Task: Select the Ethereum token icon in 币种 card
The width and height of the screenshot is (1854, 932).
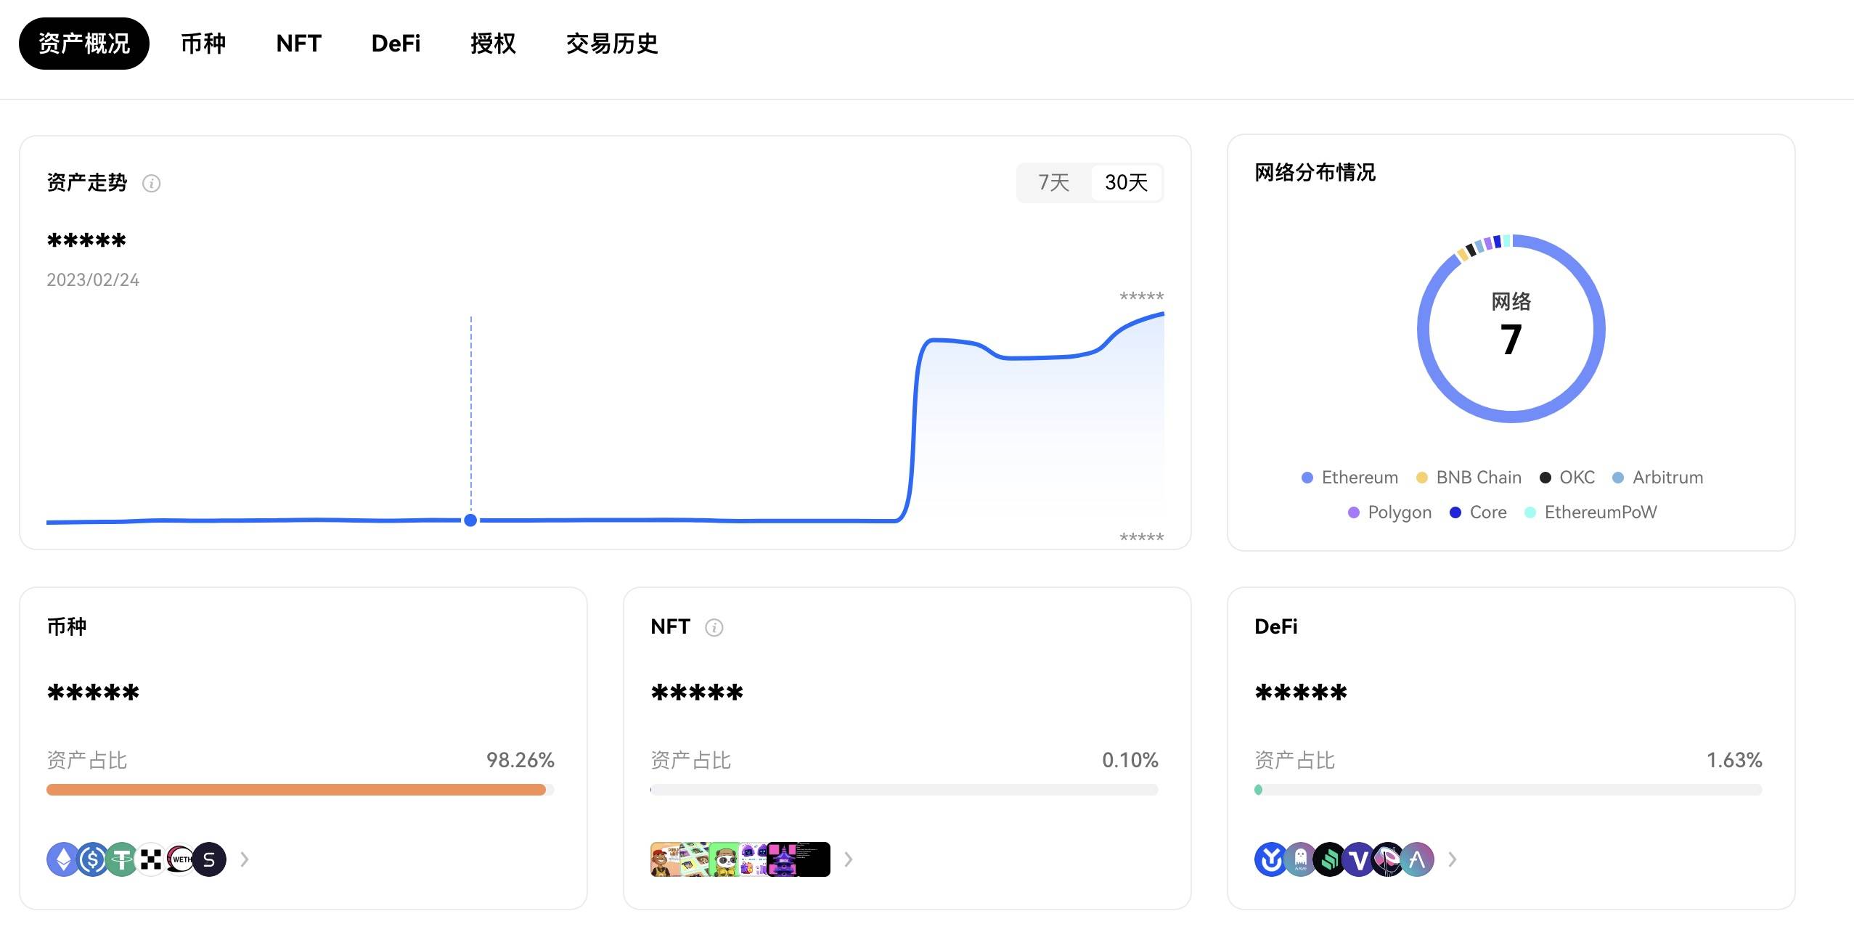Action: (x=64, y=859)
